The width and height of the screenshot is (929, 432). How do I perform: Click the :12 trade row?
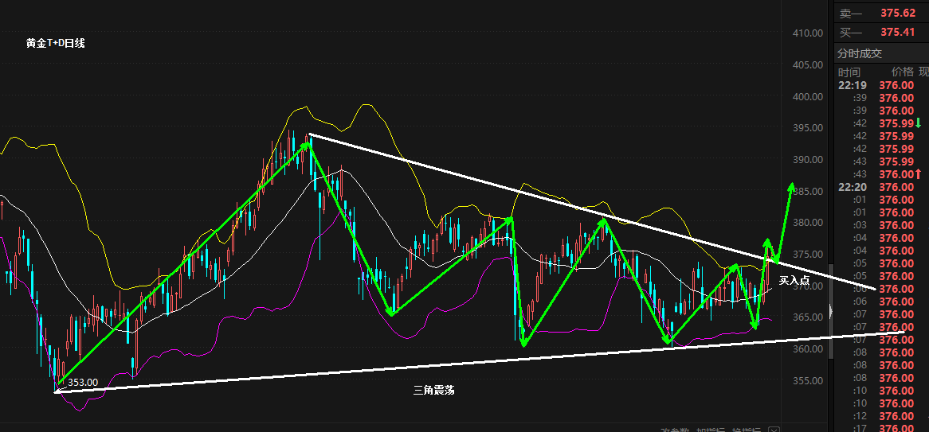(881, 416)
